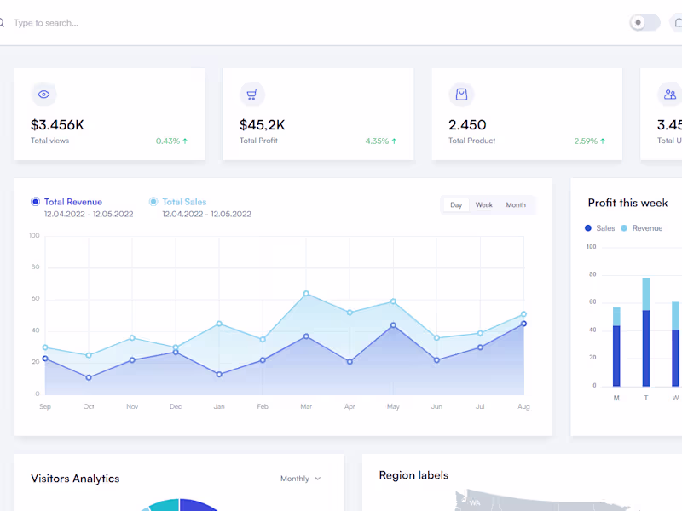Click the Total Sales date range text

(x=206, y=215)
